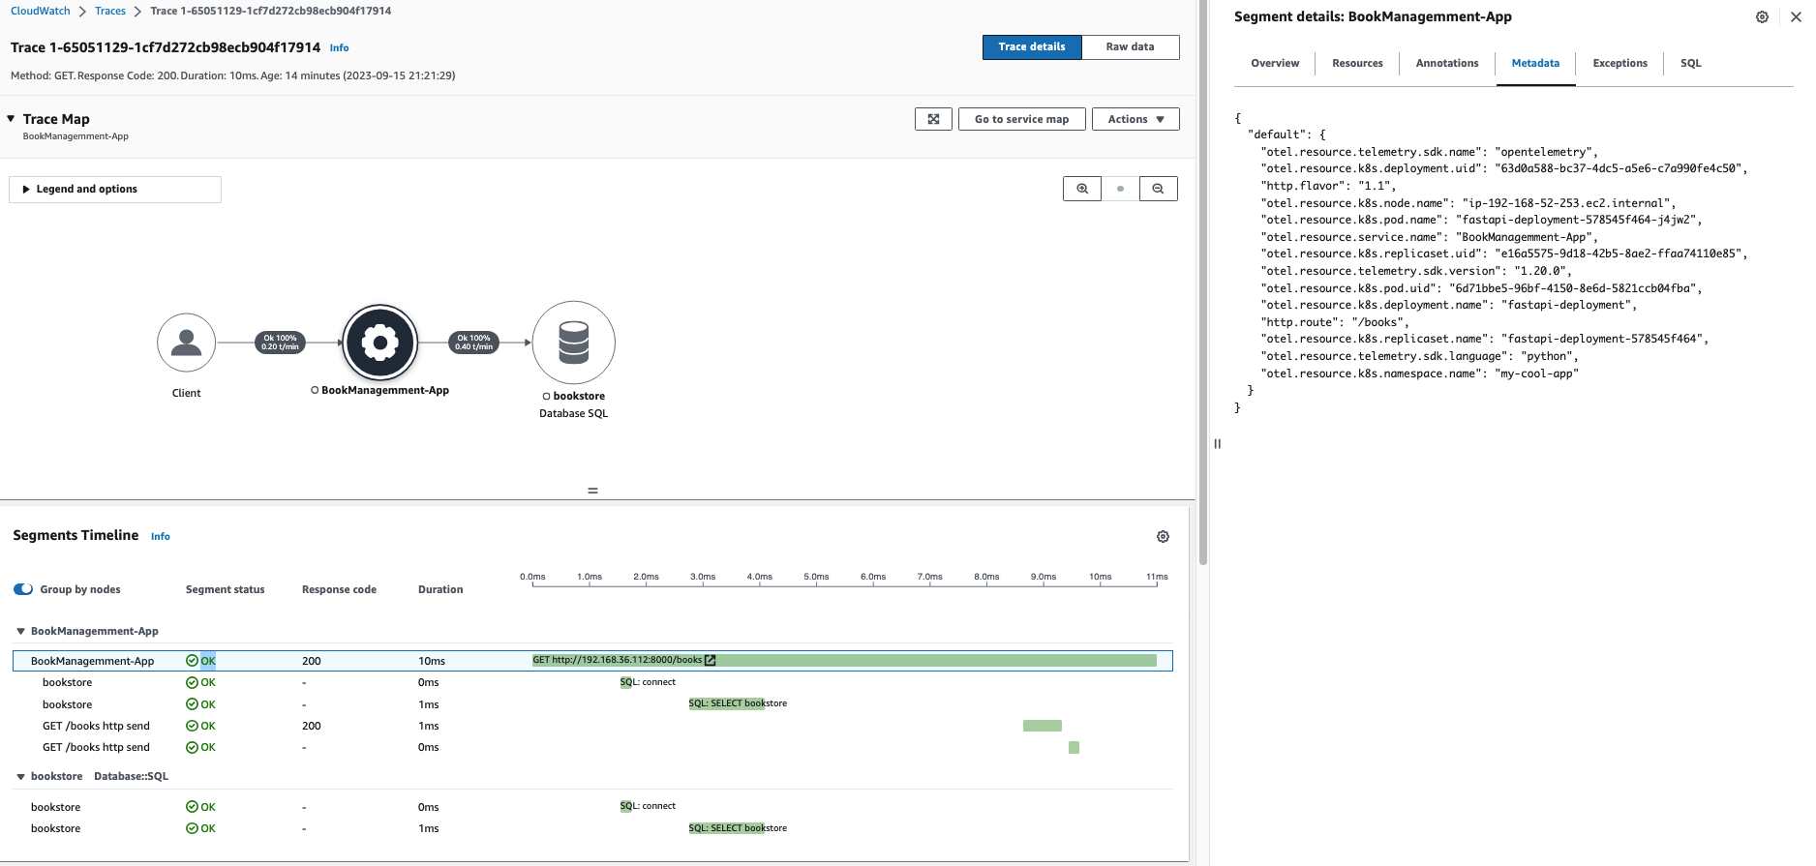Click the fullscreen trace map icon

(933, 119)
